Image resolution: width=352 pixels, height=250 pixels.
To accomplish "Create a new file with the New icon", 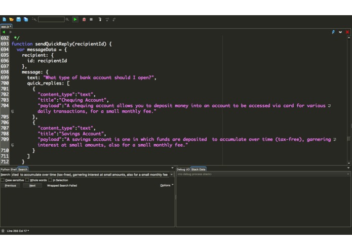I will (4, 20).
